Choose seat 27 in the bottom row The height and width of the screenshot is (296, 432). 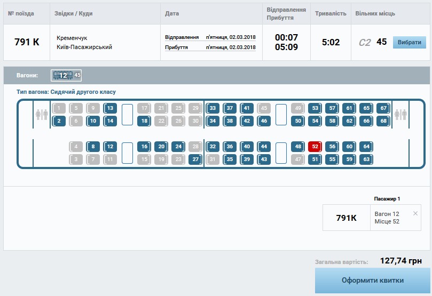point(195,159)
